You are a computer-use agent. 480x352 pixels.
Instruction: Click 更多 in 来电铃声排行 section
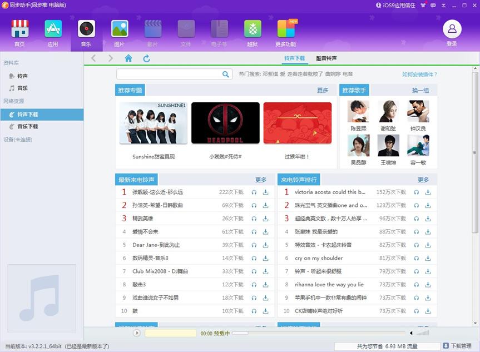pos(423,180)
